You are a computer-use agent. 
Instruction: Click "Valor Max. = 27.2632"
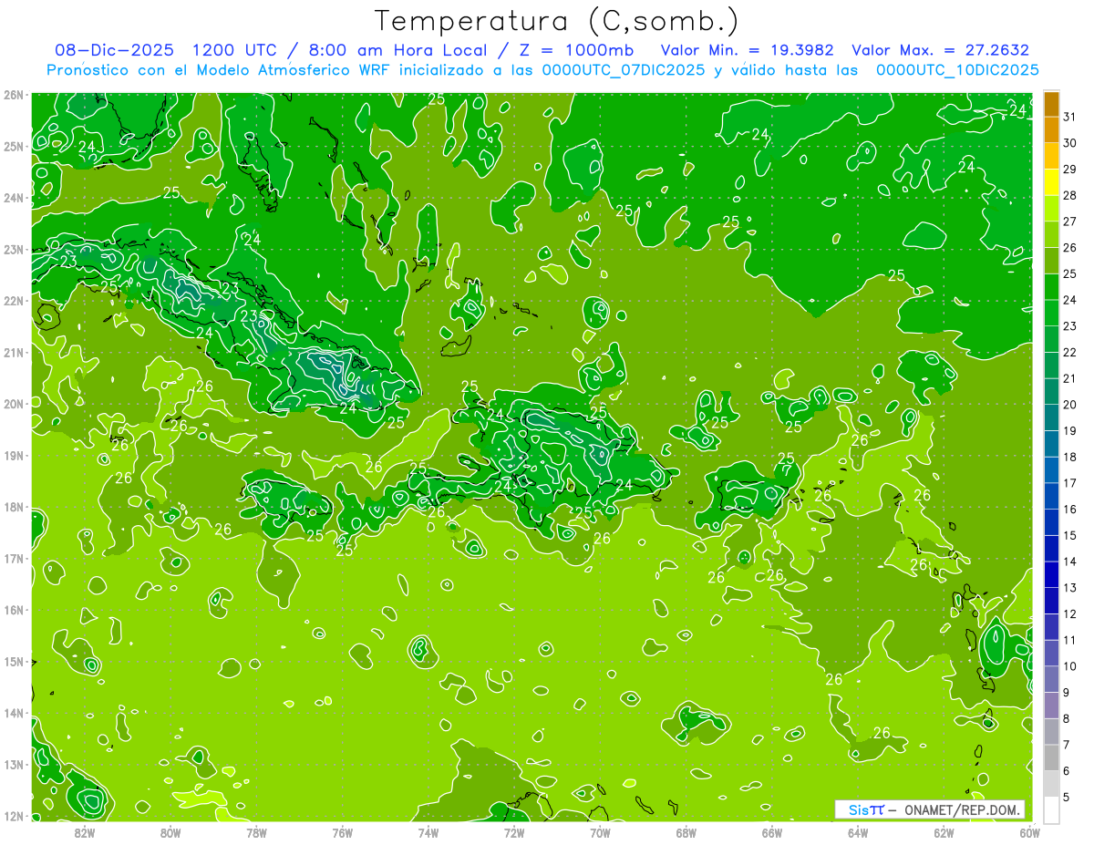940,50
